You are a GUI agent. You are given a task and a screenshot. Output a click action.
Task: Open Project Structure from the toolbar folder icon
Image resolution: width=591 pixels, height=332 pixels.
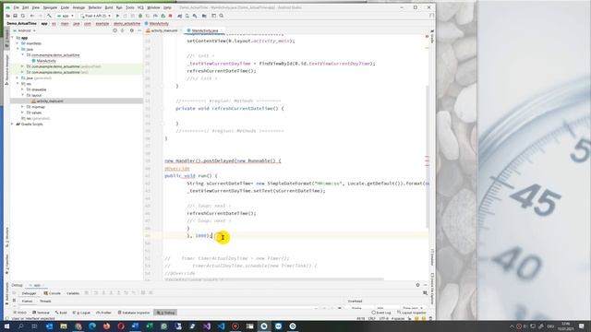click(x=204, y=16)
